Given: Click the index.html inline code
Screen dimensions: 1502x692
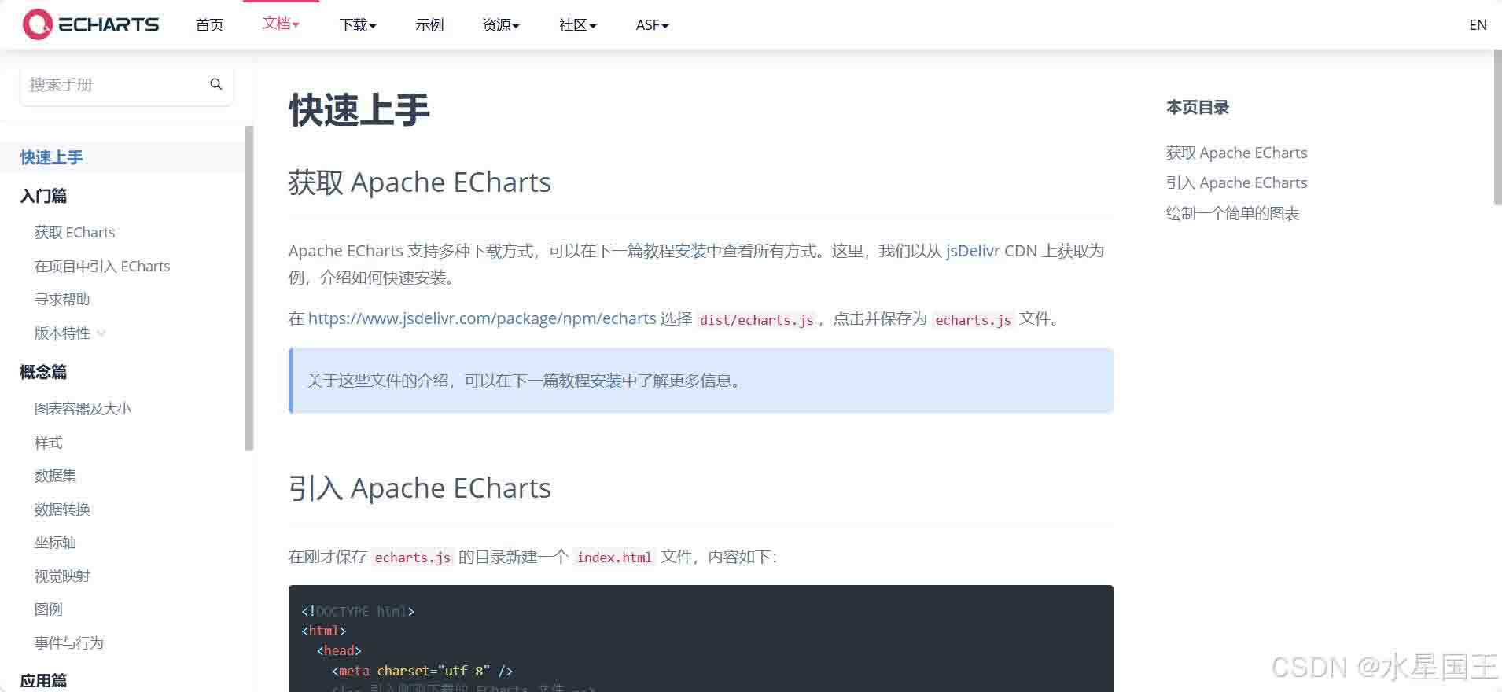Looking at the screenshot, I should 614,558.
